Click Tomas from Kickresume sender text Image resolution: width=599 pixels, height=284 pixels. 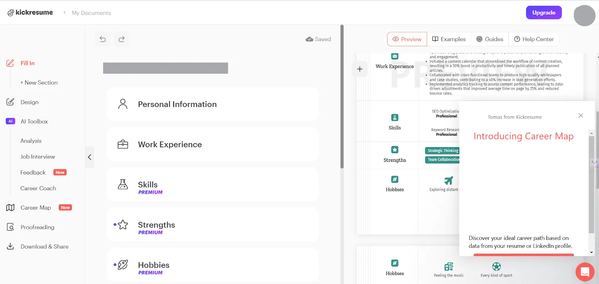tap(515, 117)
